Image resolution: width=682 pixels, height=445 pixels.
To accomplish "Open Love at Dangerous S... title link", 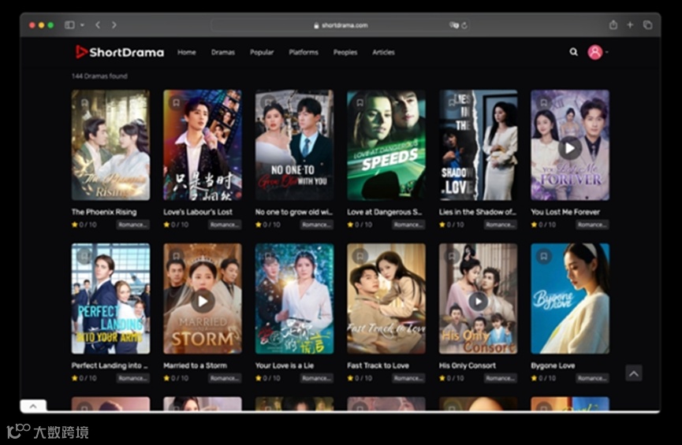I will tap(385, 212).
